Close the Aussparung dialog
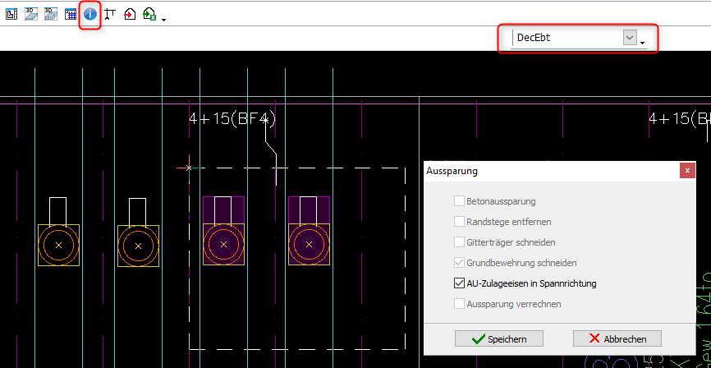The image size is (711, 368). point(687,171)
